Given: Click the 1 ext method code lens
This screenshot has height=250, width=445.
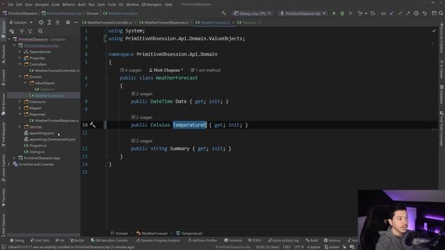Looking at the screenshot, I should point(206,70).
